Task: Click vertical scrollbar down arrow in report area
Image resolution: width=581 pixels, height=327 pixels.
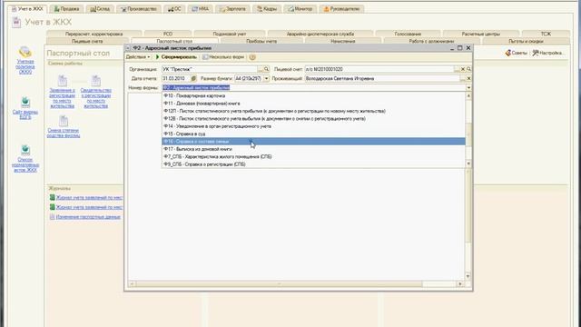Action: click(468, 276)
